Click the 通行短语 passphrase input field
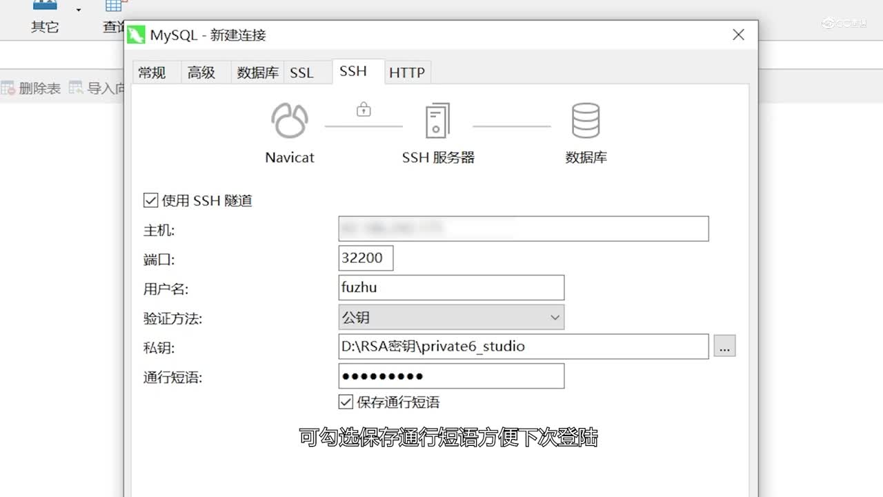The width and height of the screenshot is (883, 497). coord(451,376)
